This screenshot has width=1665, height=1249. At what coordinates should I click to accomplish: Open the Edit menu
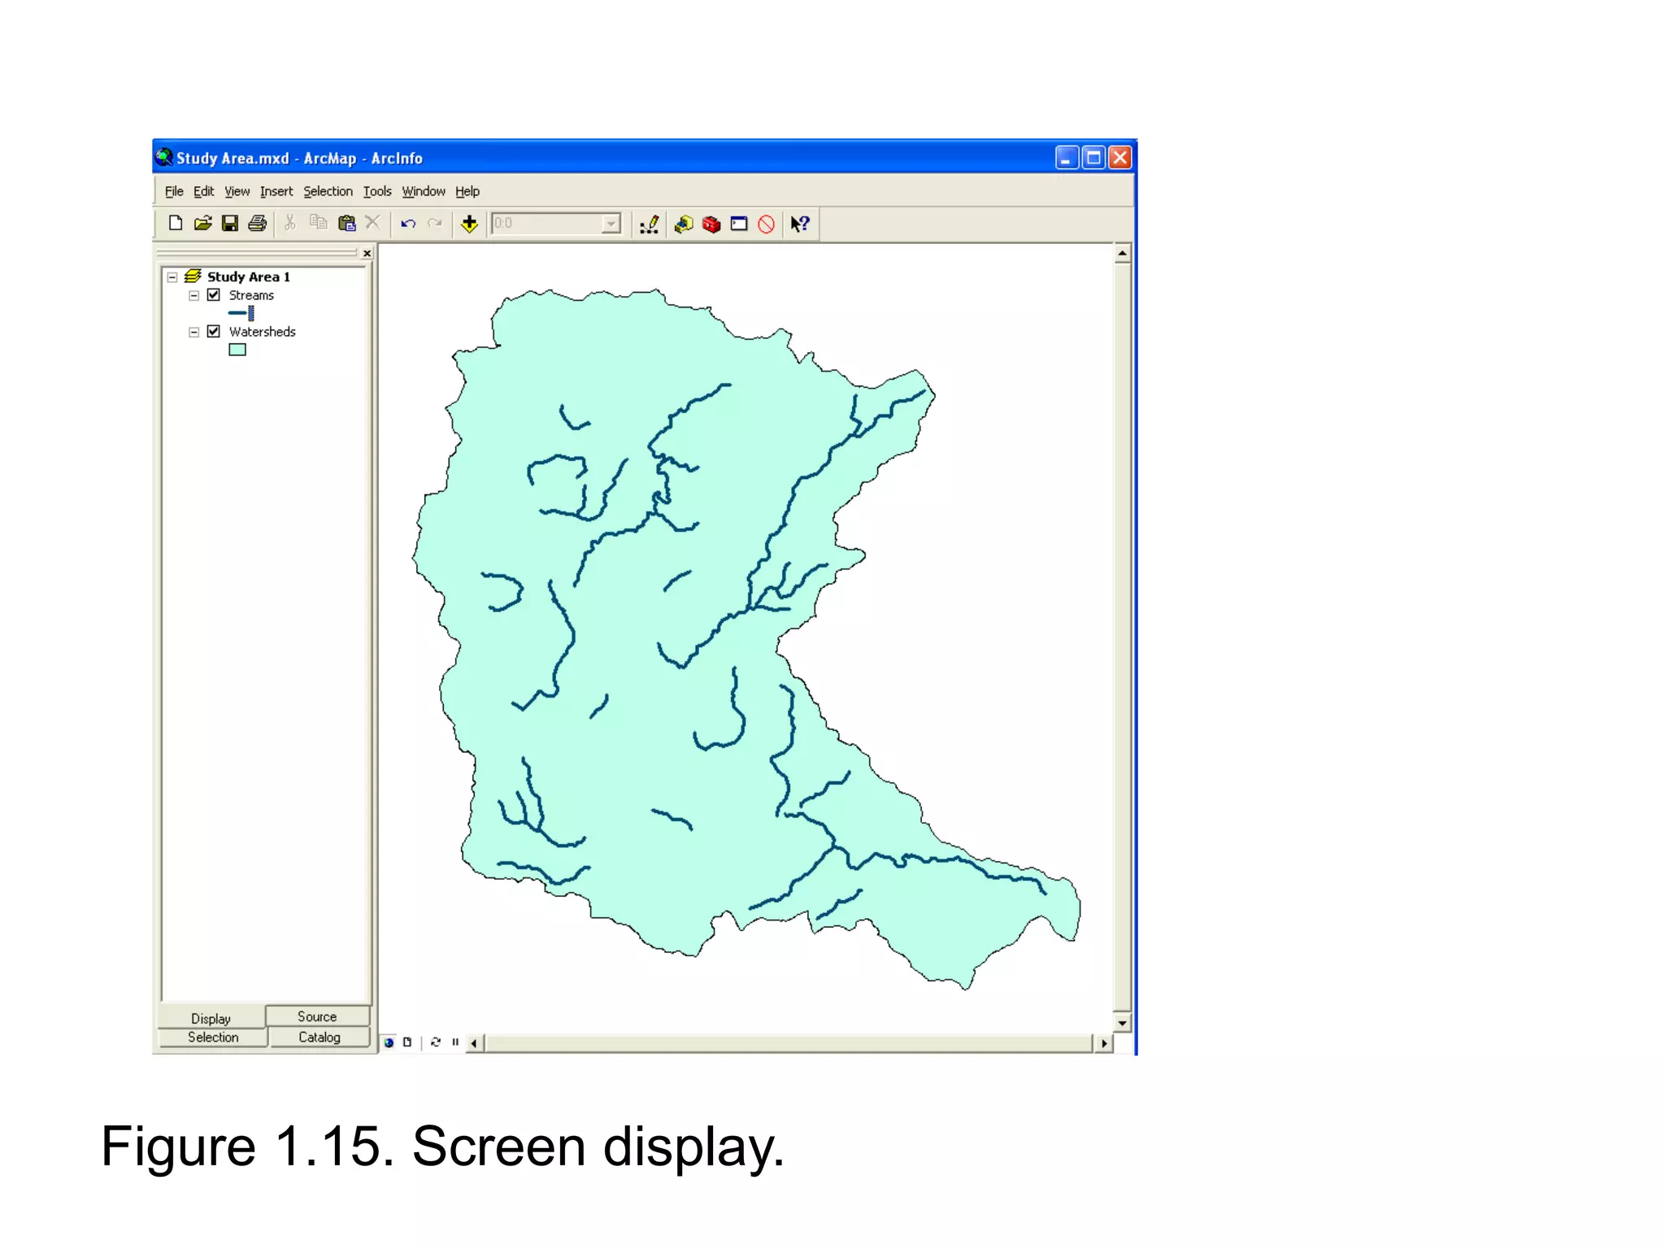[x=203, y=191]
